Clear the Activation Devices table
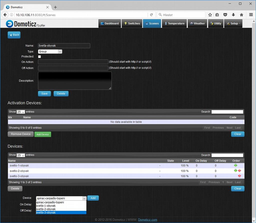Image resolution: width=256 pixels, height=223 pixels. point(238,134)
